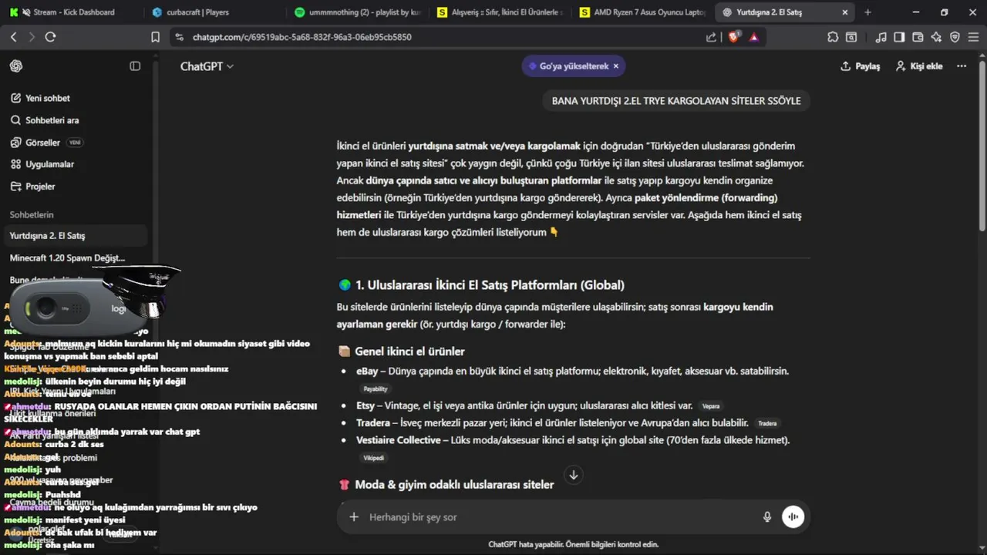Switch to AMD Ryzen 7 Asus tab

tap(642, 12)
